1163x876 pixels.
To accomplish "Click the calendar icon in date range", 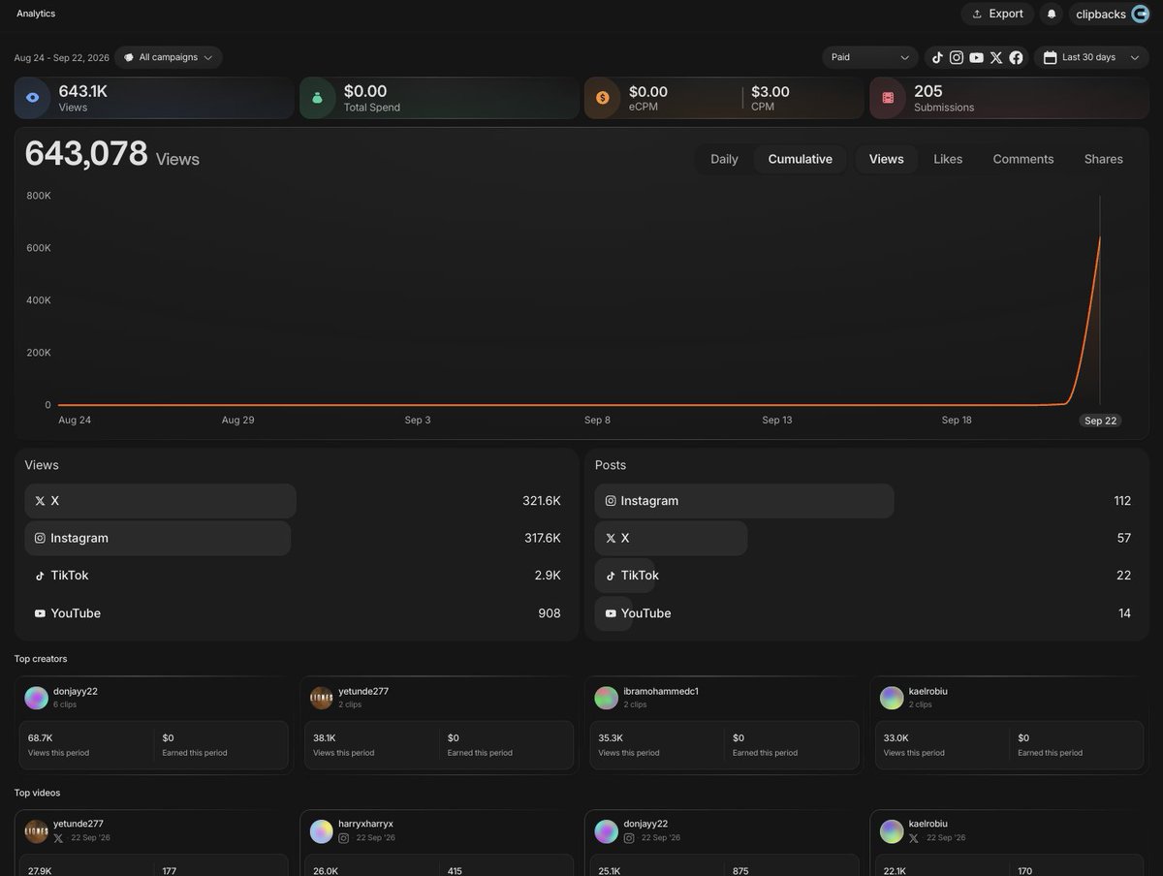I will (x=1050, y=57).
